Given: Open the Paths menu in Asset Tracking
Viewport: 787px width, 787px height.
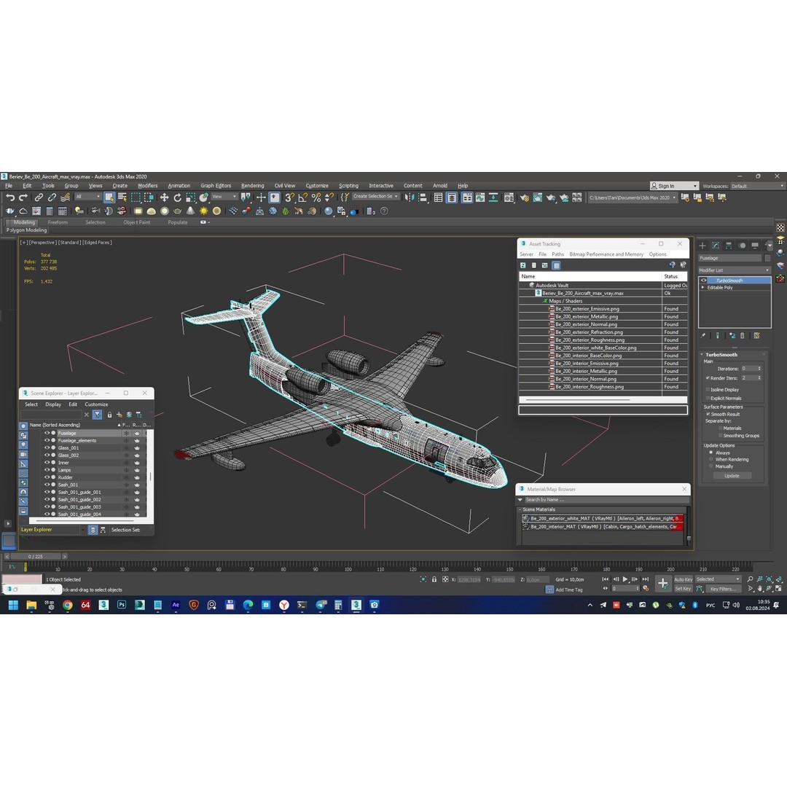Looking at the screenshot, I should pyautogui.click(x=557, y=254).
